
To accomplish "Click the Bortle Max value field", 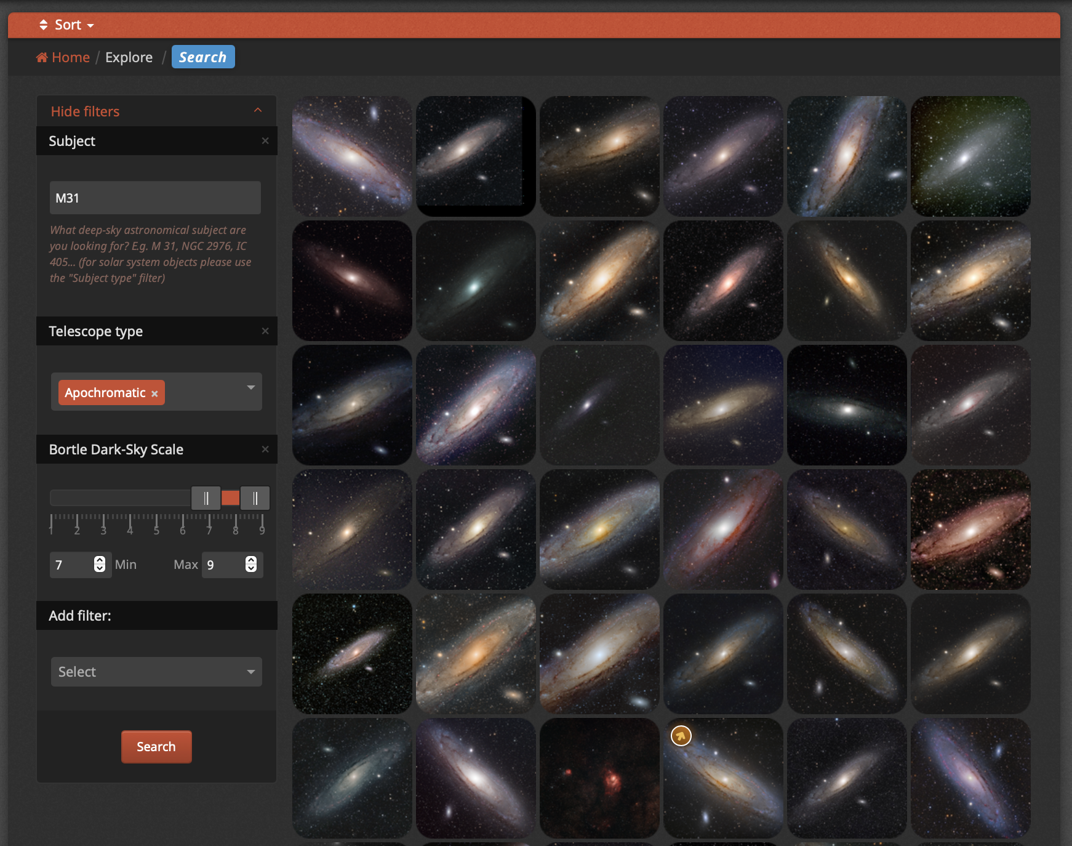I will click(x=232, y=565).
